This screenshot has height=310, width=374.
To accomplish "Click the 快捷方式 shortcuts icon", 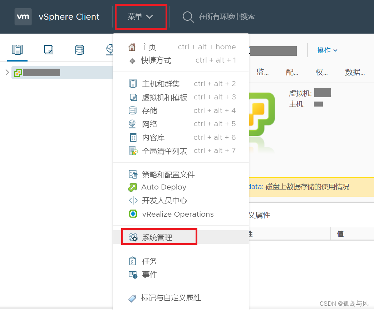I will click(x=132, y=61).
